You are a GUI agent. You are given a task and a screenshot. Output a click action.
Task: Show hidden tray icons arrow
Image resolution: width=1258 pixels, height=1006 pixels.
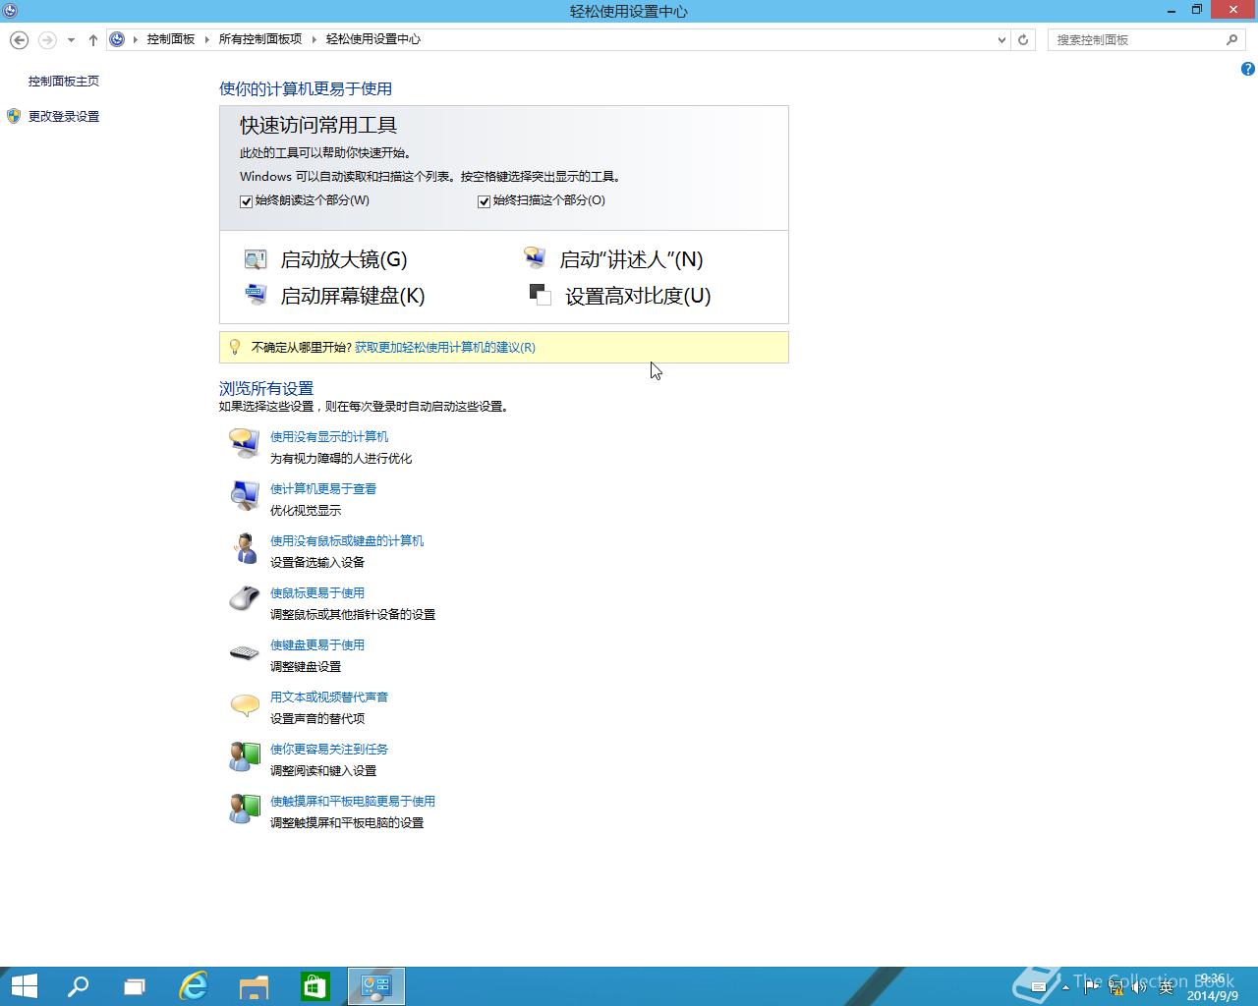click(x=1066, y=987)
